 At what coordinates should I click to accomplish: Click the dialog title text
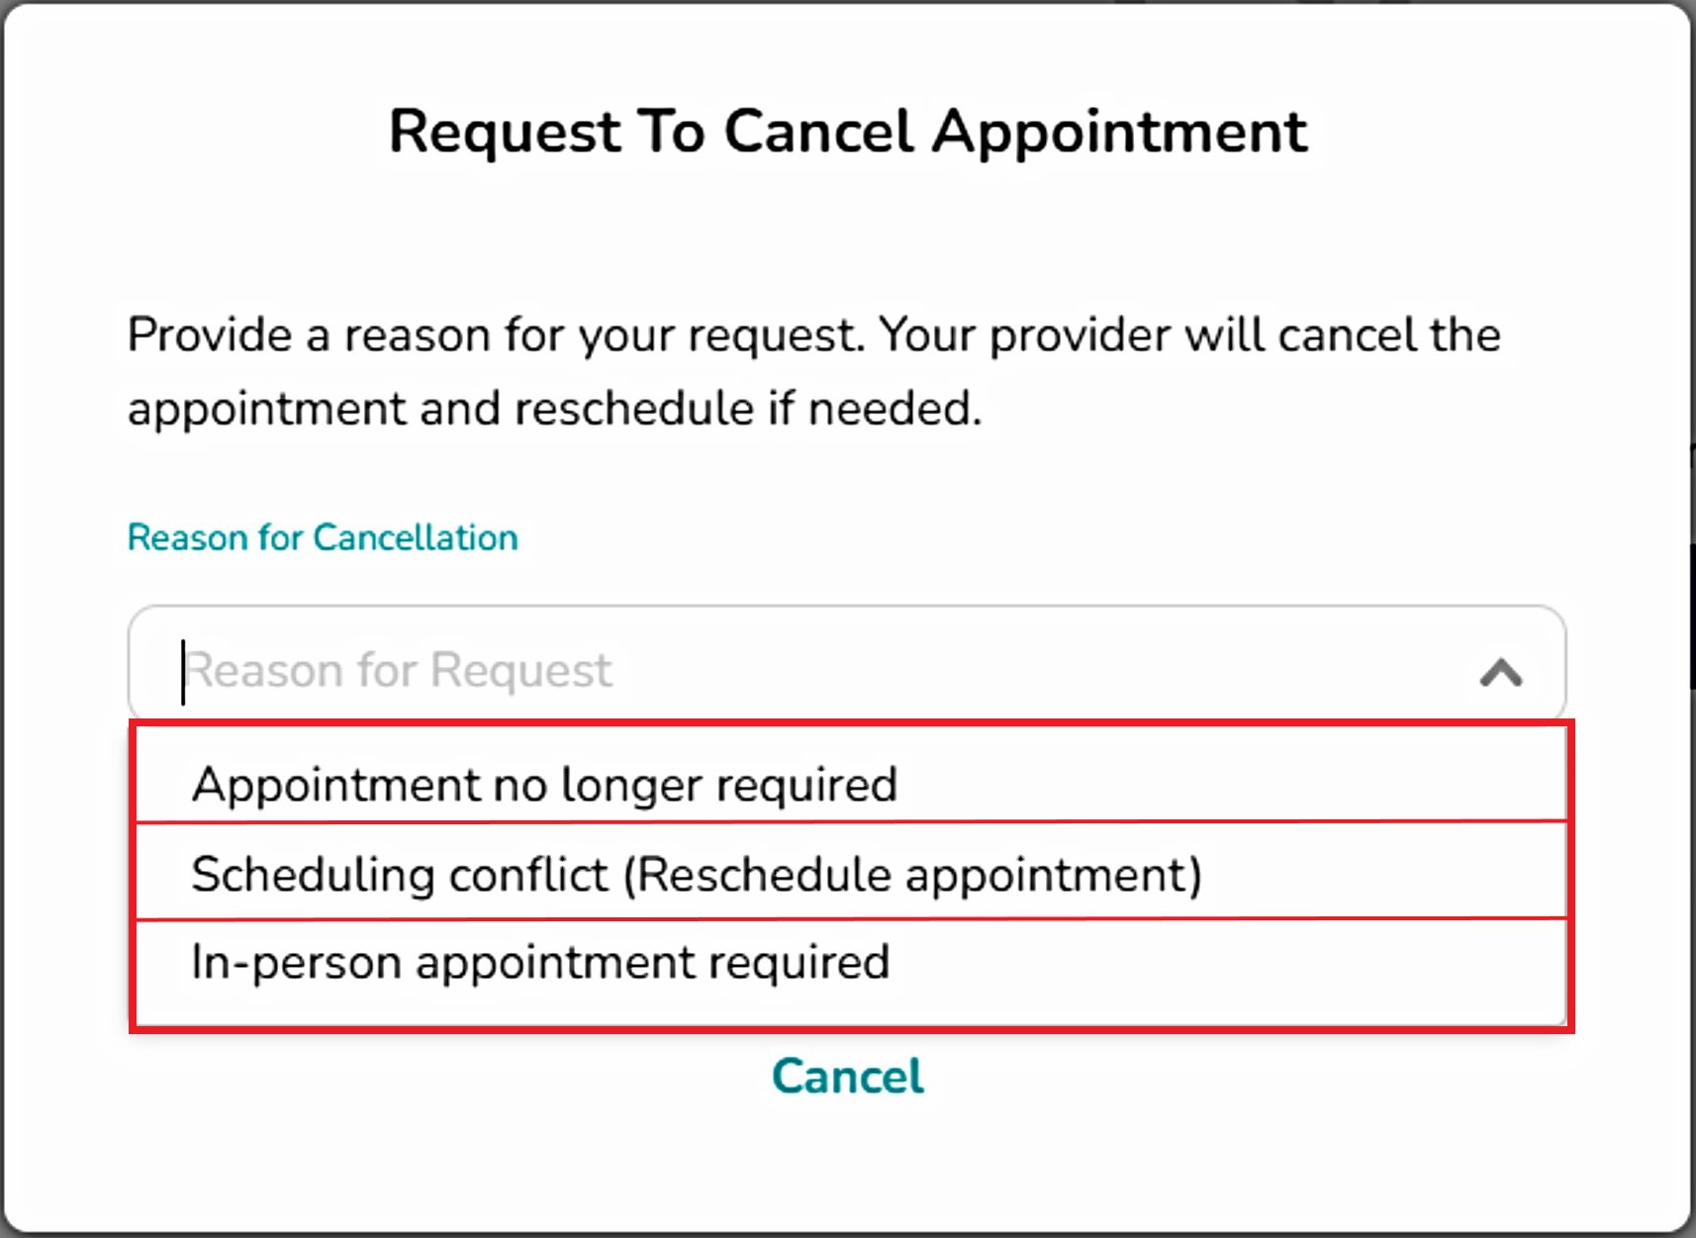point(848,131)
